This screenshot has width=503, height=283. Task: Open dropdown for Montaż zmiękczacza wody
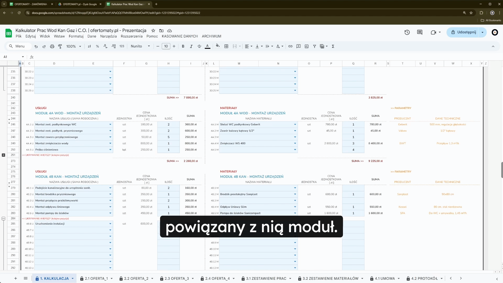[x=110, y=143]
